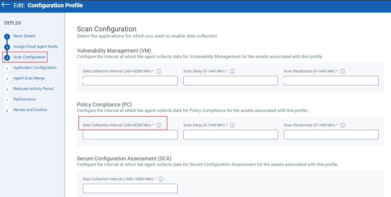Click the back arrow beside Edit
This screenshot has height=197, width=391.
(x=6, y=5)
